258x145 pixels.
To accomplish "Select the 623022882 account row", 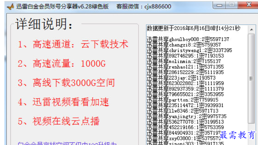I will coord(185,83).
